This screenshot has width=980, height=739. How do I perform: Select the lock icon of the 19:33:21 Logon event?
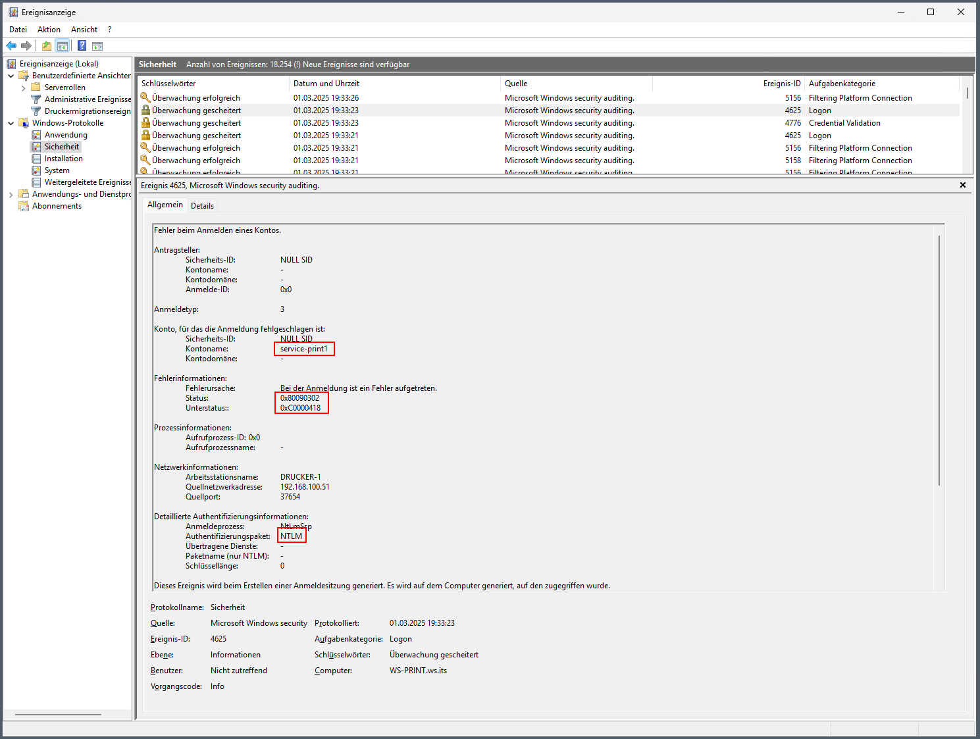(x=145, y=135)
